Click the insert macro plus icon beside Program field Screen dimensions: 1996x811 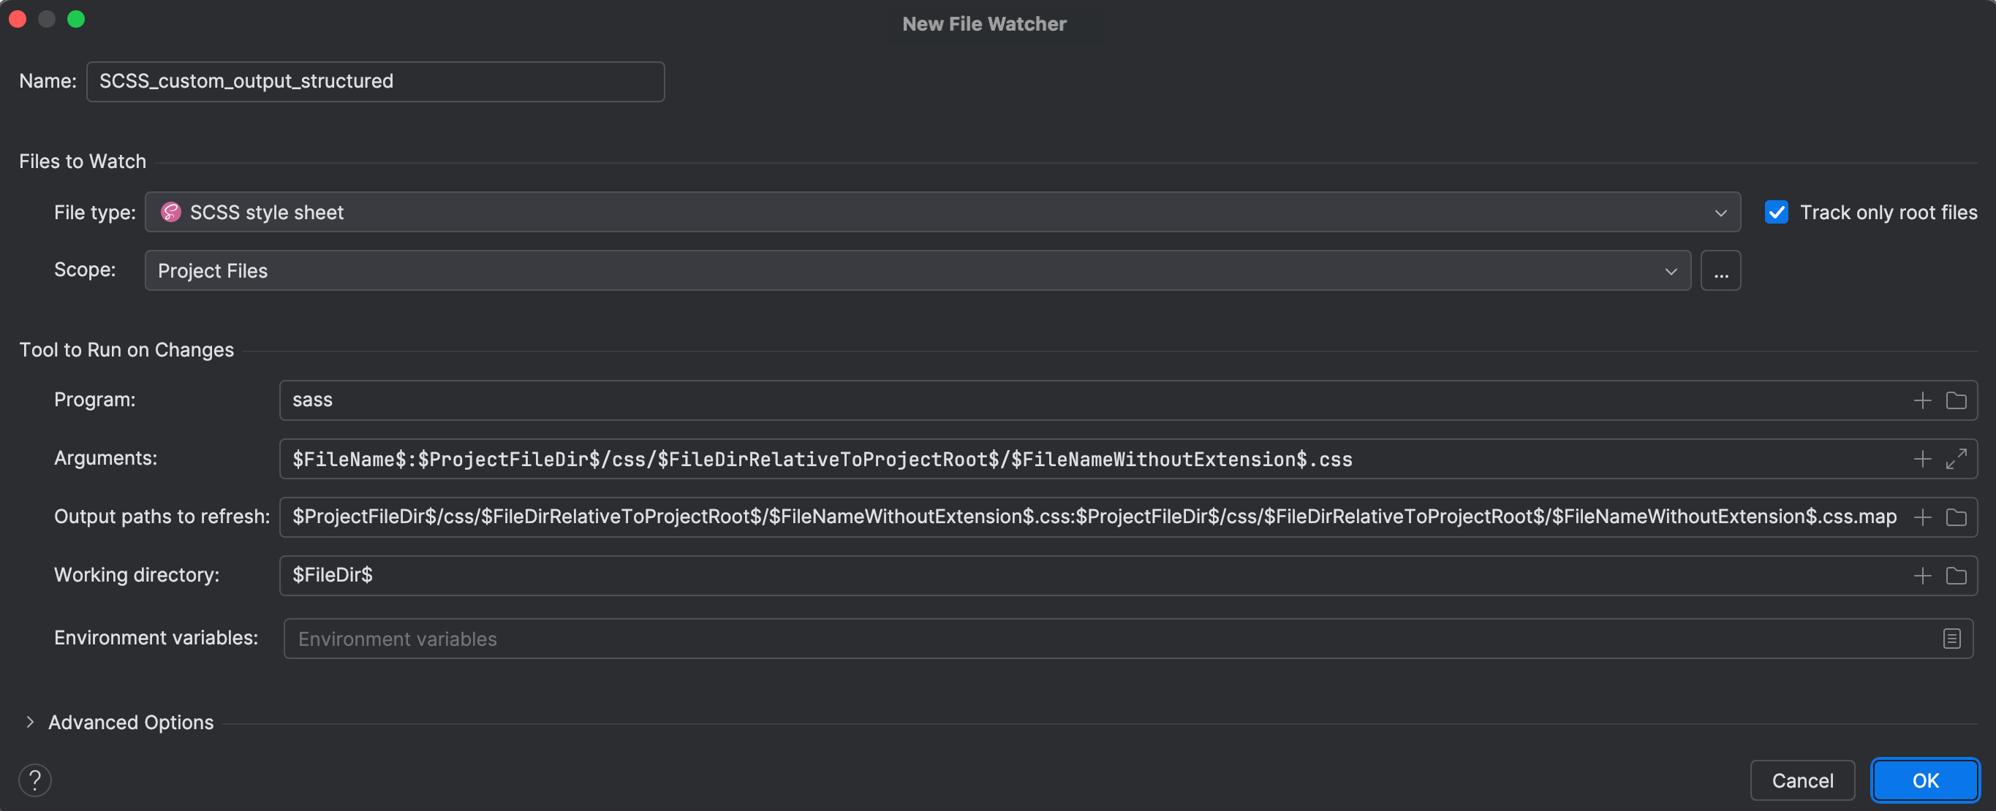tap(1922, 400)
